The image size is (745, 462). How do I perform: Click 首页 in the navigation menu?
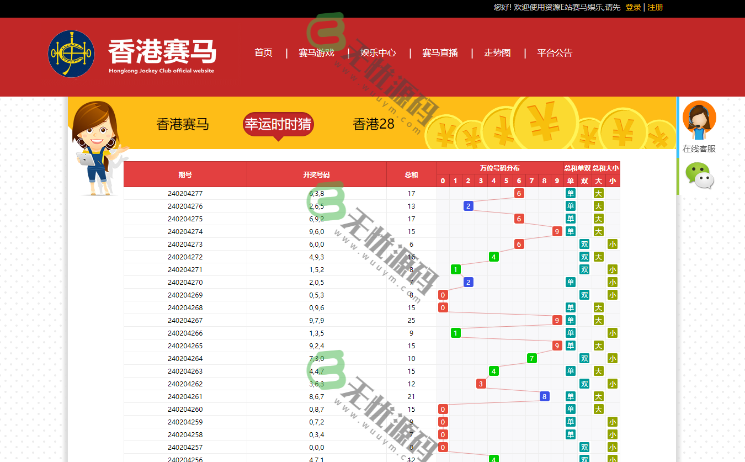pyautogui.click(x=263, y=53)
